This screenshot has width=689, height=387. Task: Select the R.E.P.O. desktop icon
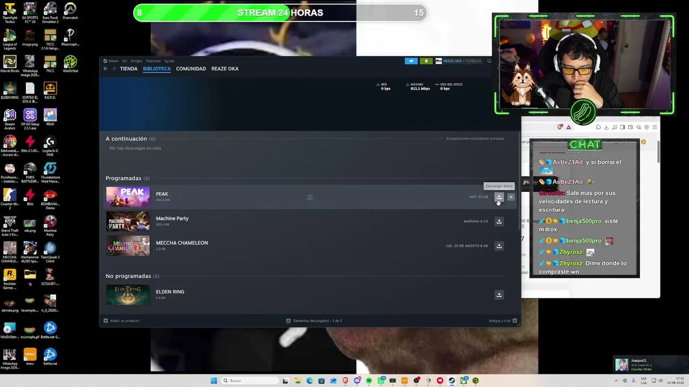pos(50,91)
